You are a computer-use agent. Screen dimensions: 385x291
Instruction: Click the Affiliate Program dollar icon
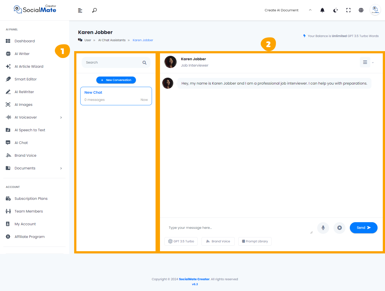tap(8, 237)
